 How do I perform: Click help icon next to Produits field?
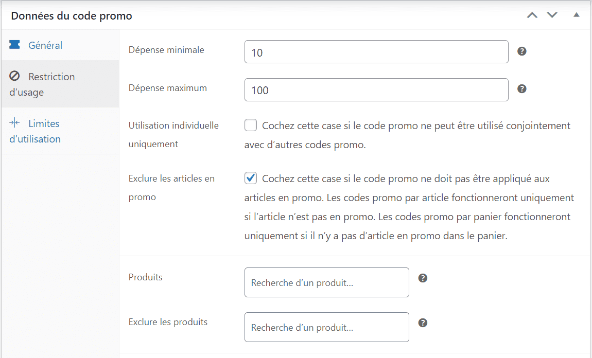tap(423, 278)
